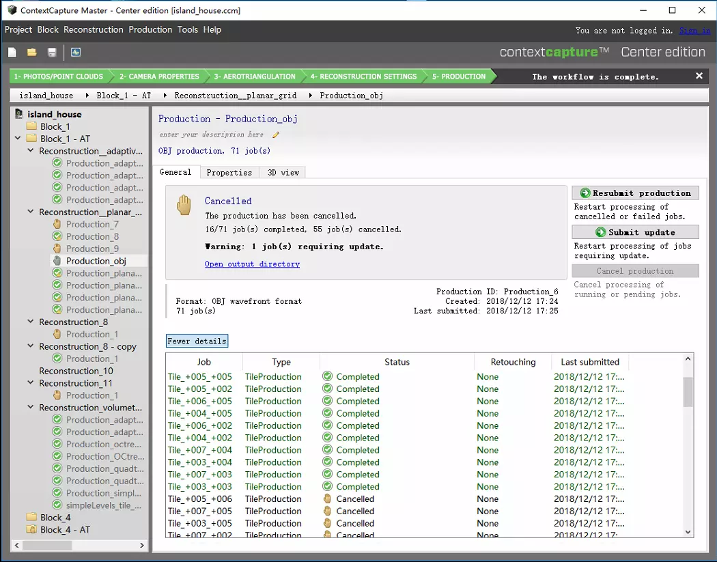Screen dimensions: 717x562
Task: Click the Cancelled hand icon in Tile_+007_+005 row
Action: pyautogui.click(x=327, y=511)
